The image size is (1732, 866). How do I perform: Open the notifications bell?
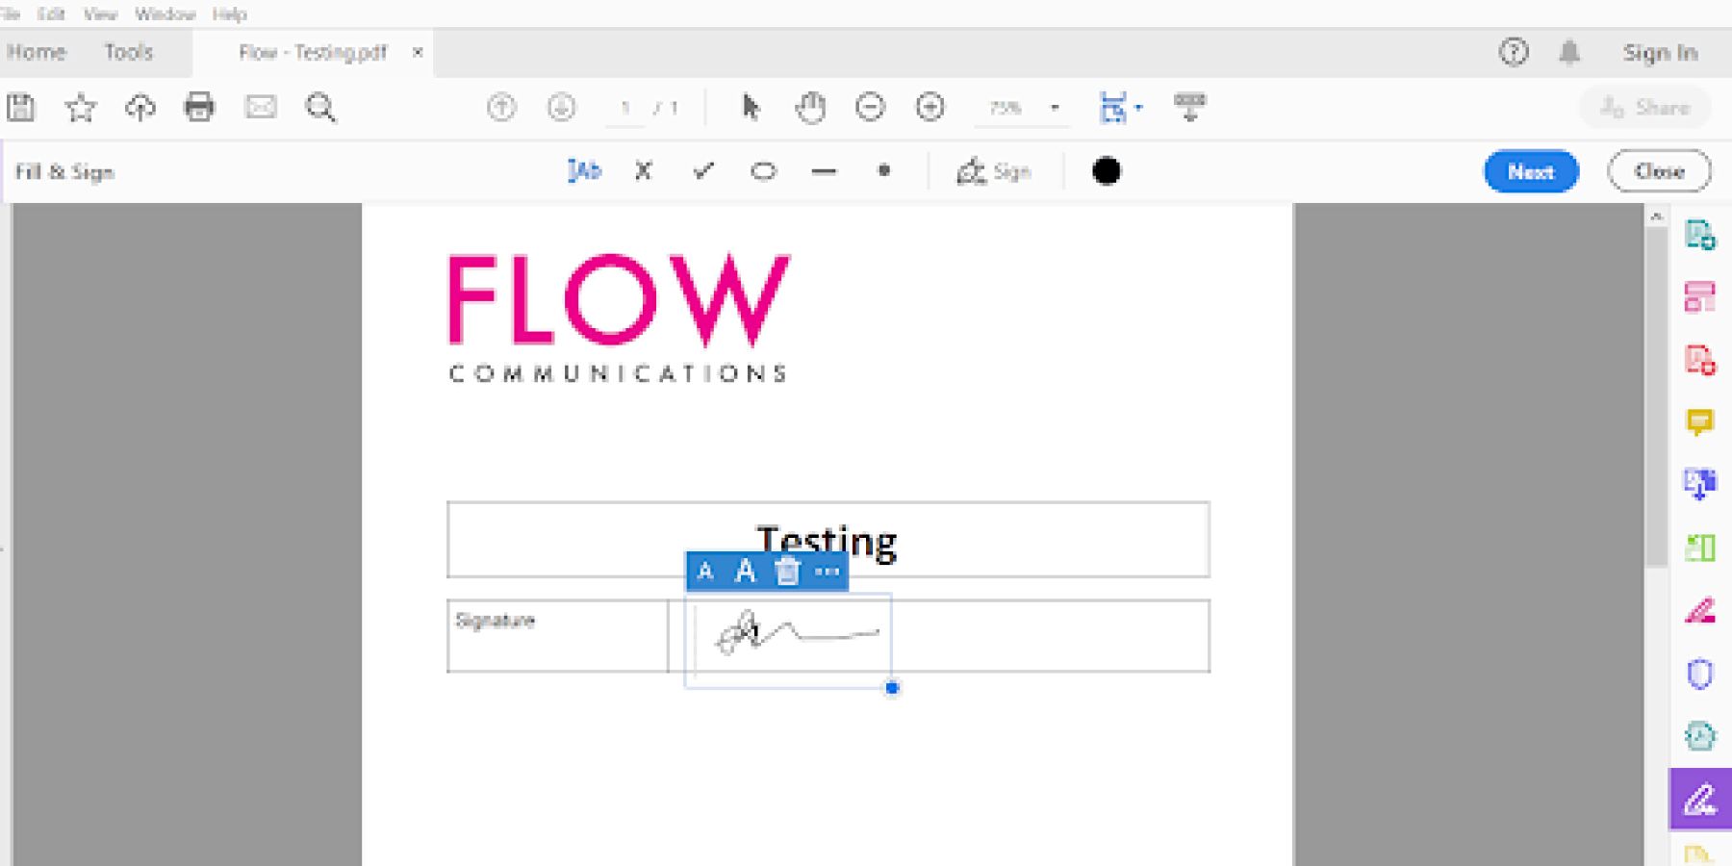pyautogui.click(x=1569, y=52)
